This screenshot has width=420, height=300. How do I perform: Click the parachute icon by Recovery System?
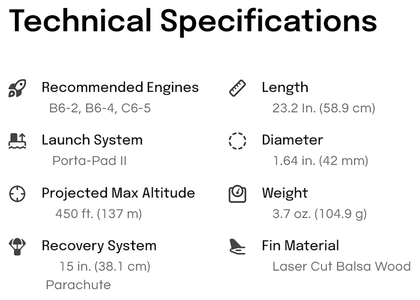pos(17,247)
